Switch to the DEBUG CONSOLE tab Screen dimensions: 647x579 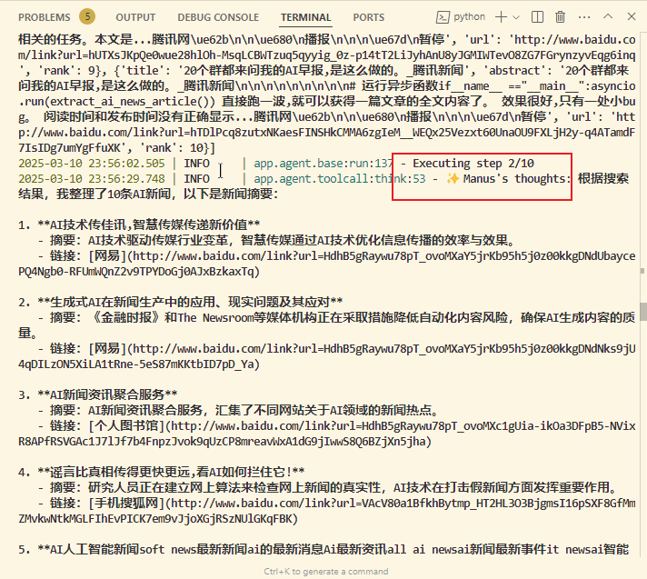click(218, 17)
